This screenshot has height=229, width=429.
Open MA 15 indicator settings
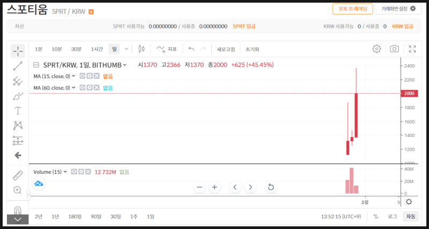[x=90, y=76]
